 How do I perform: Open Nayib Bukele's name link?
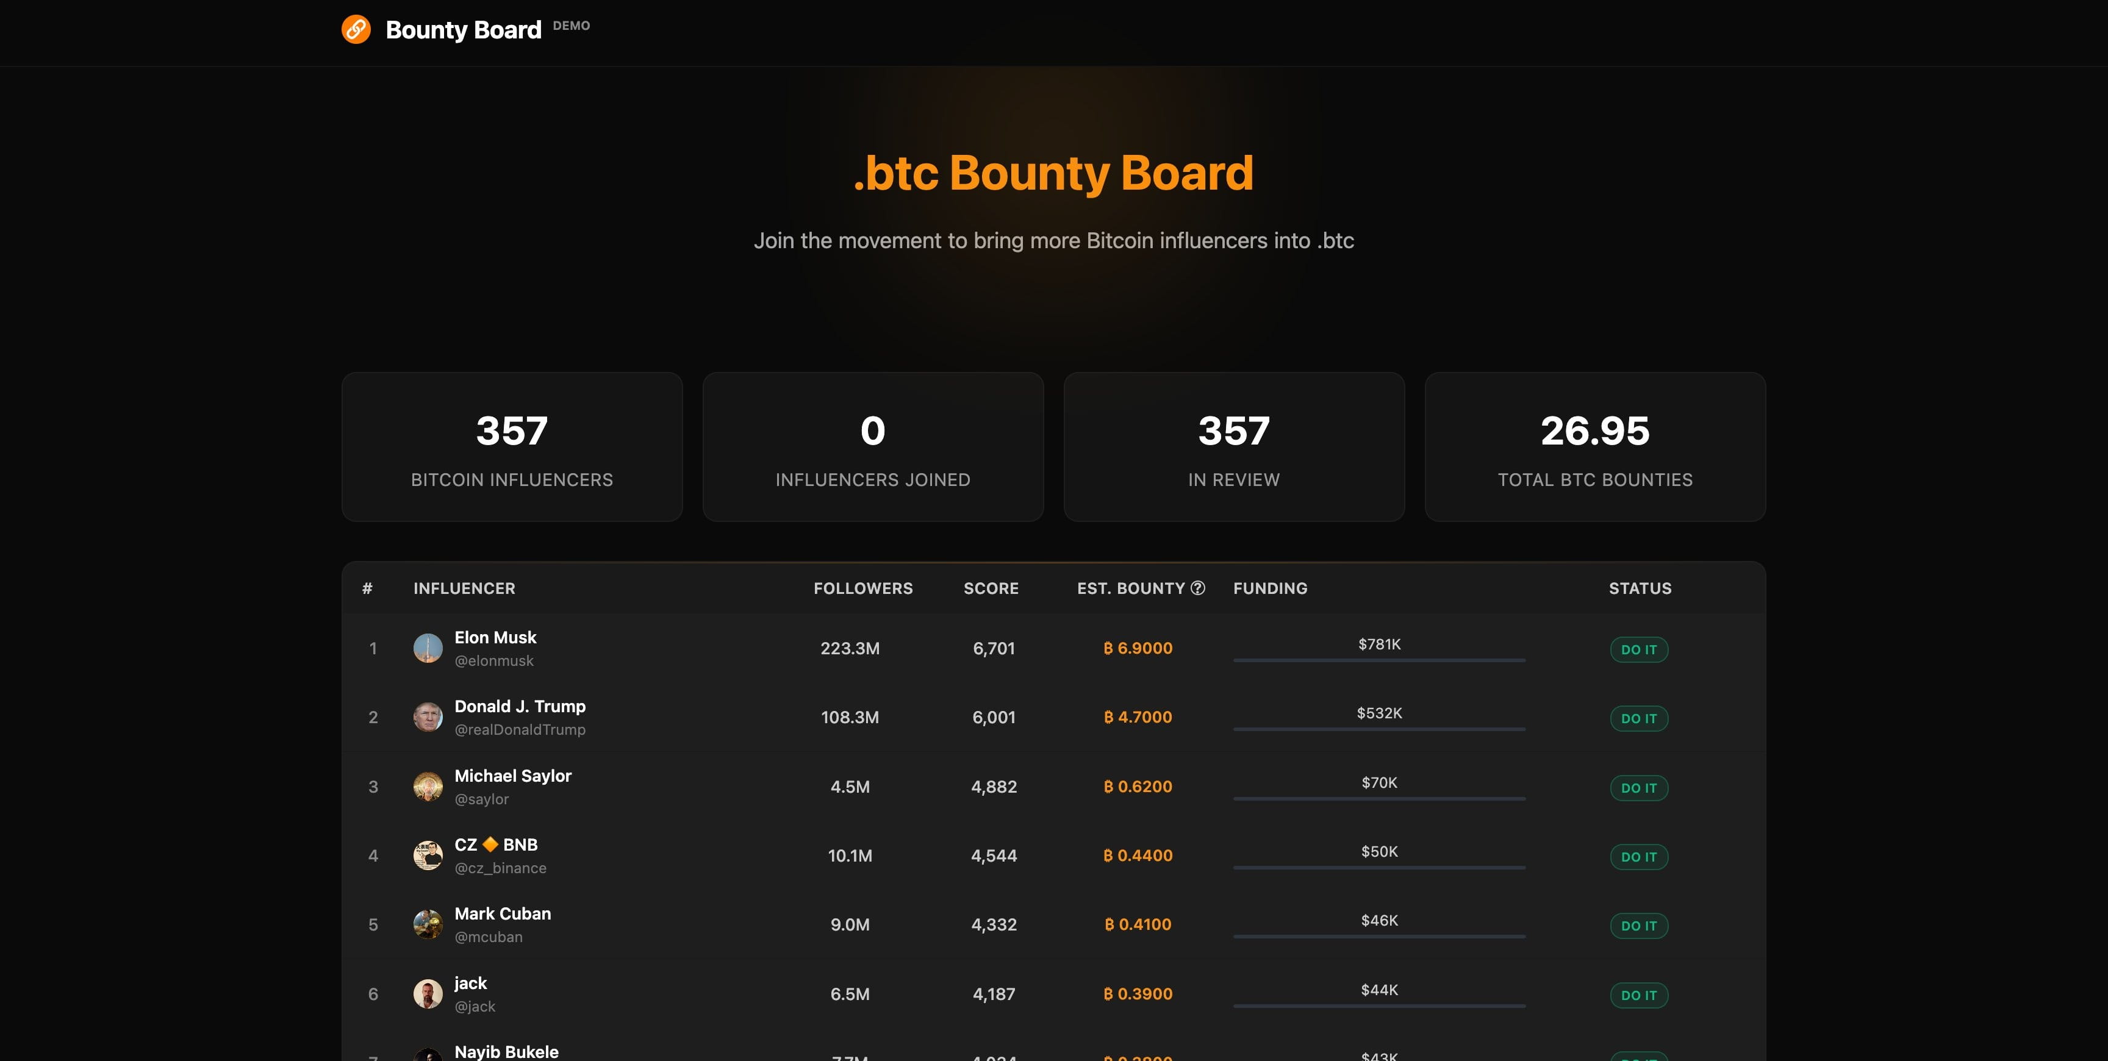tap(506, 1051)
